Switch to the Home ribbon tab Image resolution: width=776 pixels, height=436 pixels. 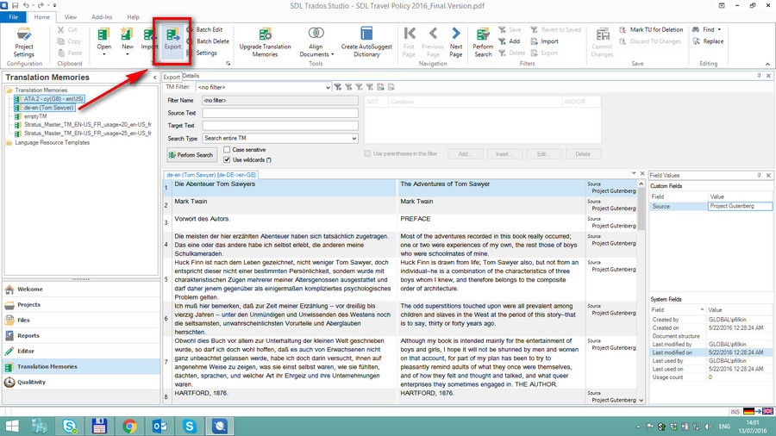41,17
